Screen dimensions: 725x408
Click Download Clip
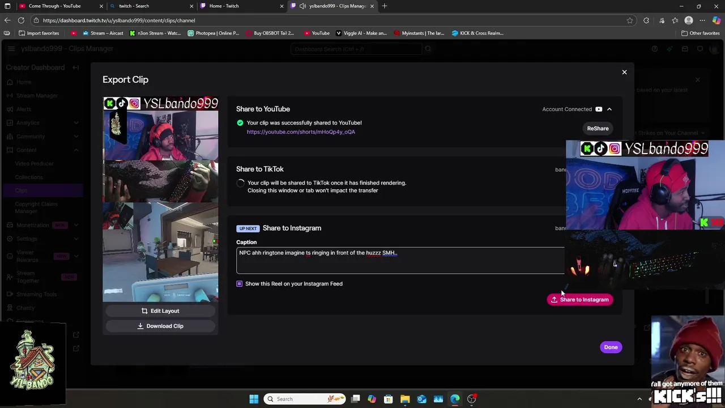[x=160, y=326]
